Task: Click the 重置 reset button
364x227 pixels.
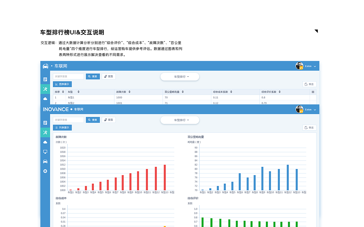Action: pos(109,76)
